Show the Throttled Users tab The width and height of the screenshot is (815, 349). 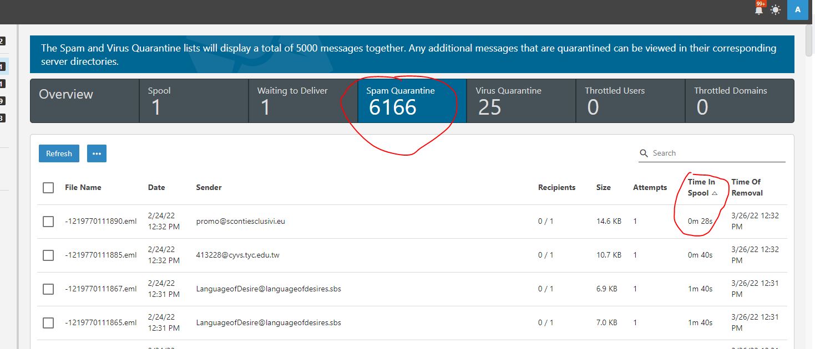click(630, 101)
